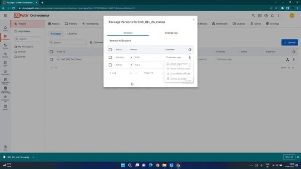Open more actions for IND_DEL_ZA_Claims row
301x169 pixels.
(x=293, y=60)
